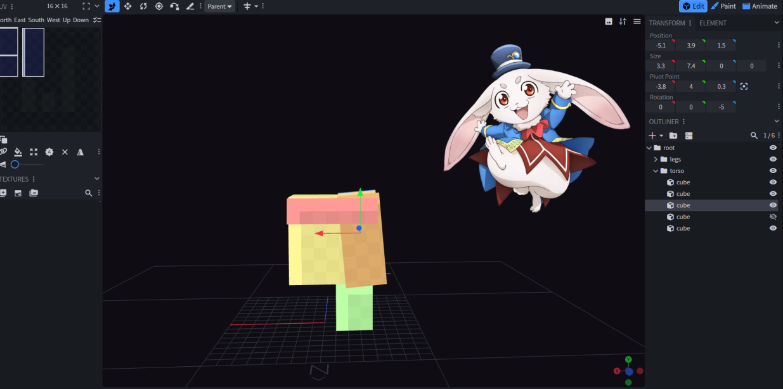Toggle visibility of the torso group

[773, 170]
